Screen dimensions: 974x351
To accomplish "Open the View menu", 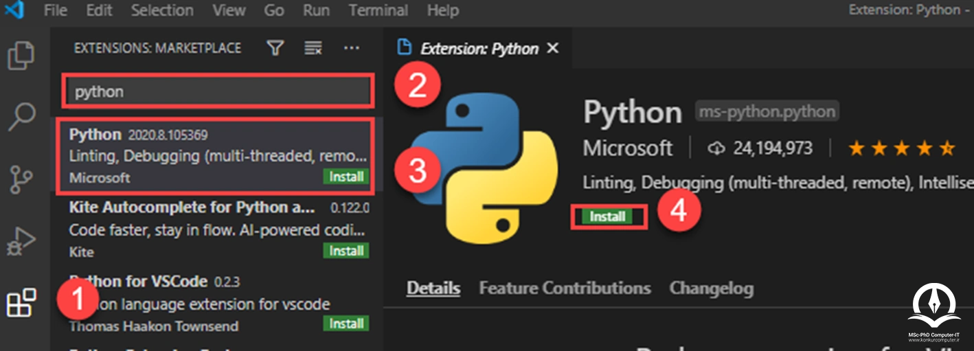I will click(229, 11).
